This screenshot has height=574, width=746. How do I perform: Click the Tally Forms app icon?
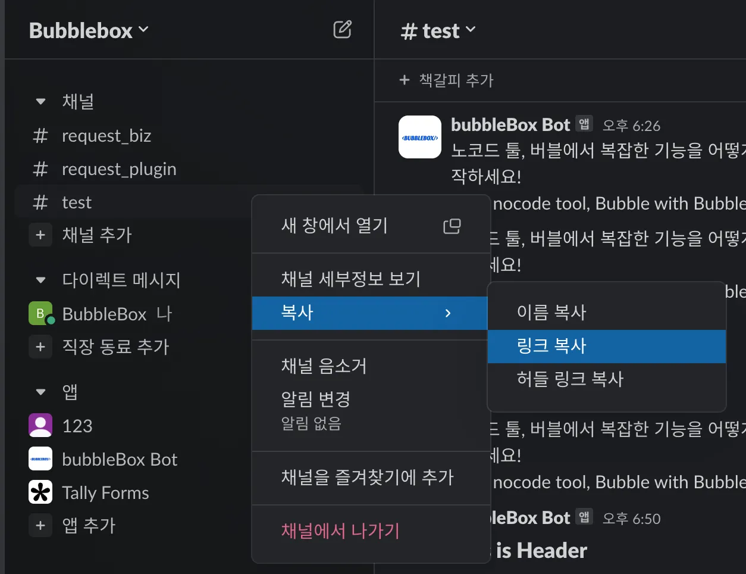tap(40, 492)
